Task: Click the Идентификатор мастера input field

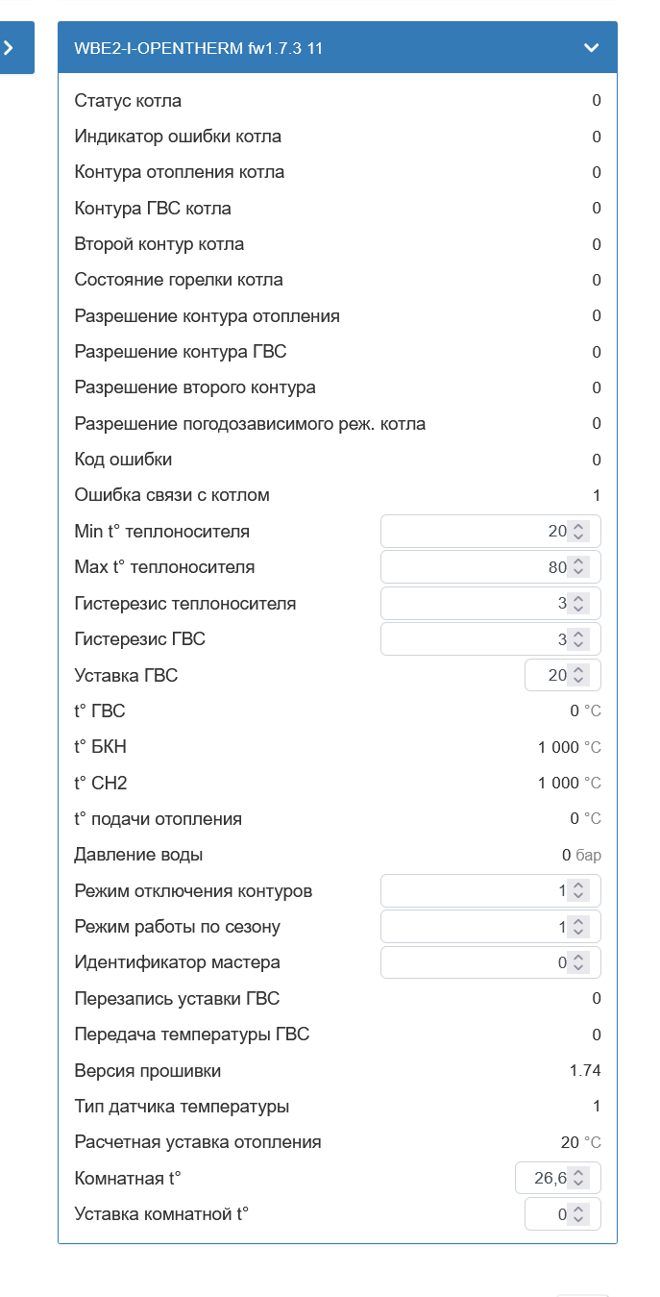Action: click(491, 962)
